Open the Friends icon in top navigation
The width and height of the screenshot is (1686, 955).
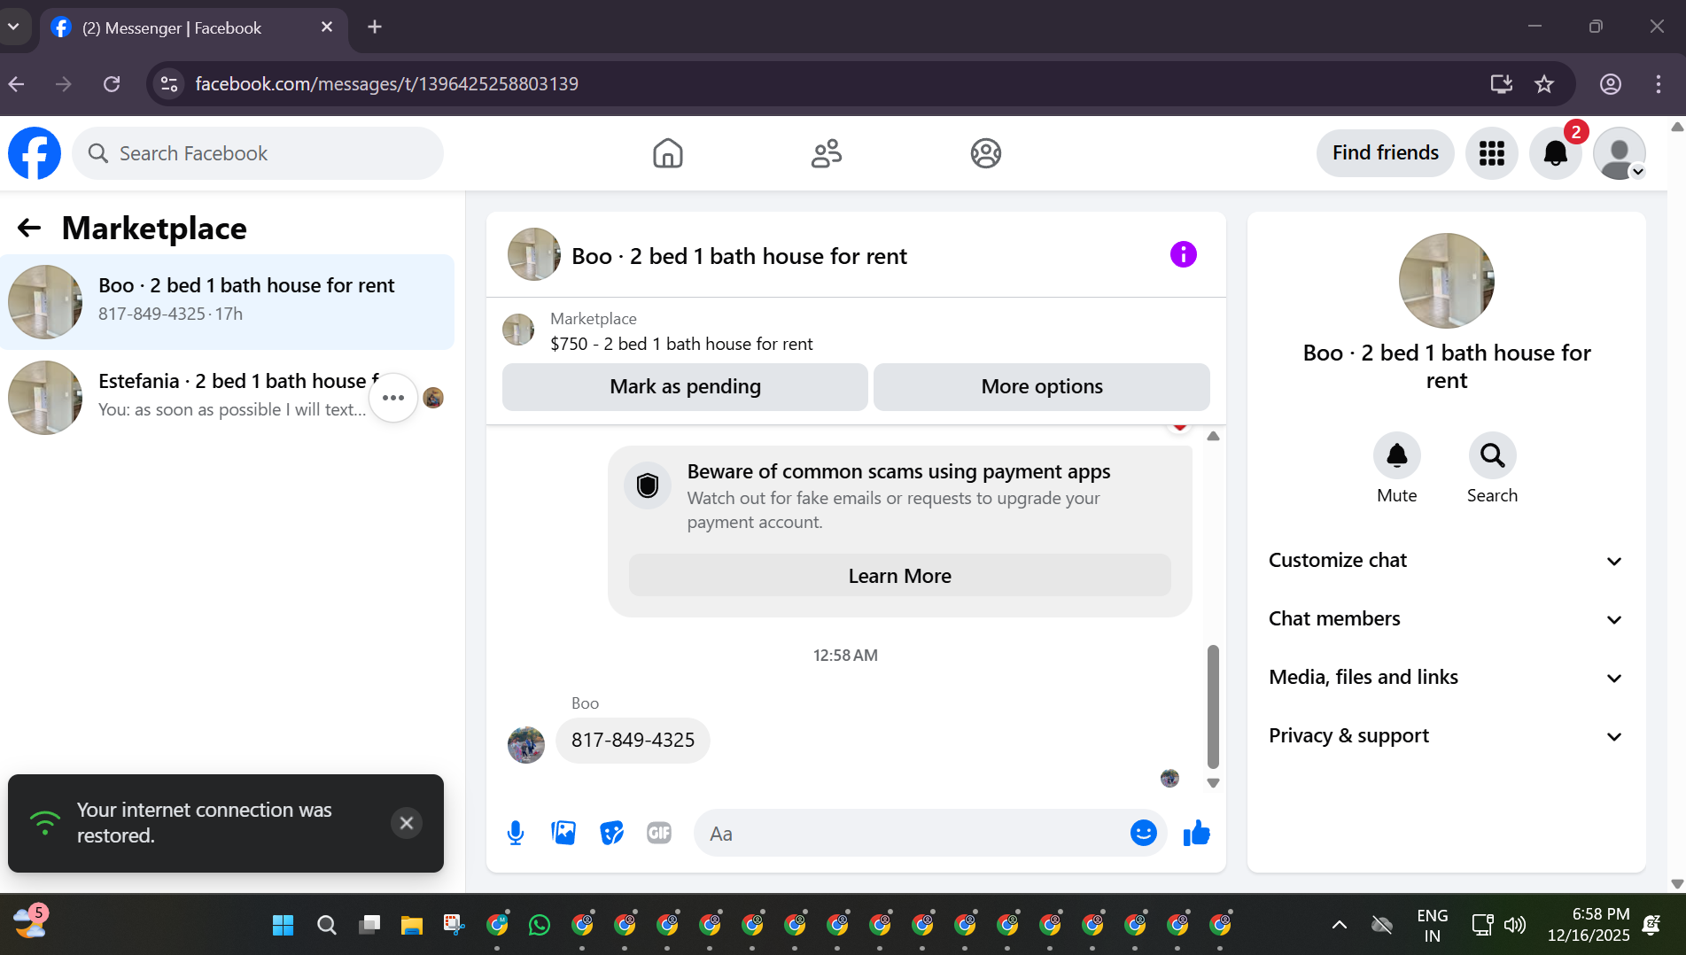tap(827, 153)
